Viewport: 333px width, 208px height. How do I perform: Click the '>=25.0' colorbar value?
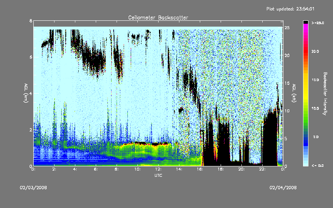point(318,23)
